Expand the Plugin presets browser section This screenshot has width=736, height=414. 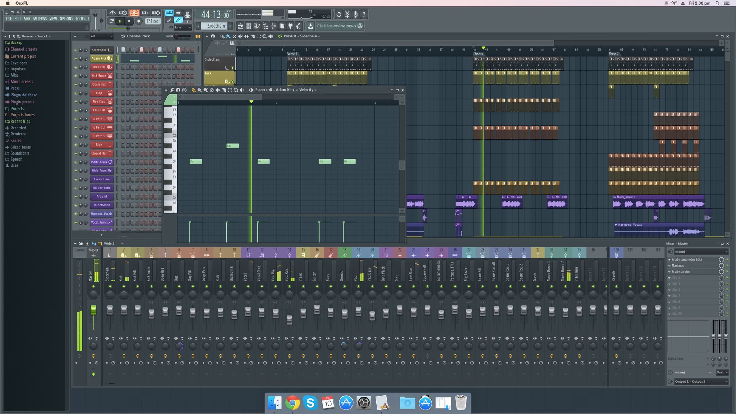click(22, 102)
